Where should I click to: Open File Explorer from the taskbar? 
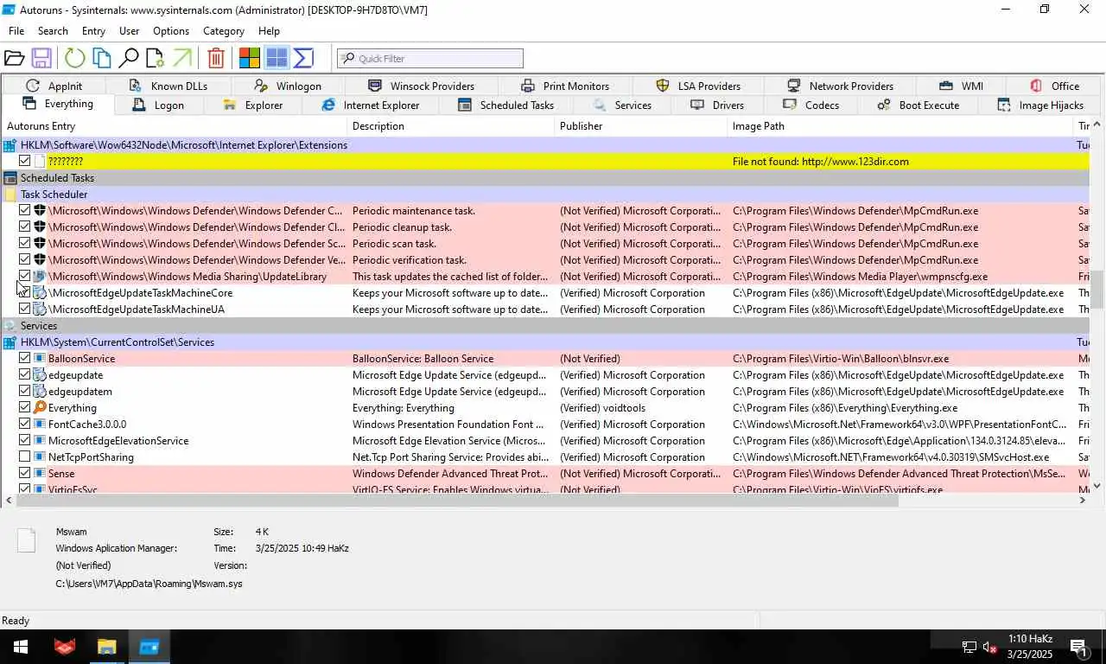pos(106,647)
